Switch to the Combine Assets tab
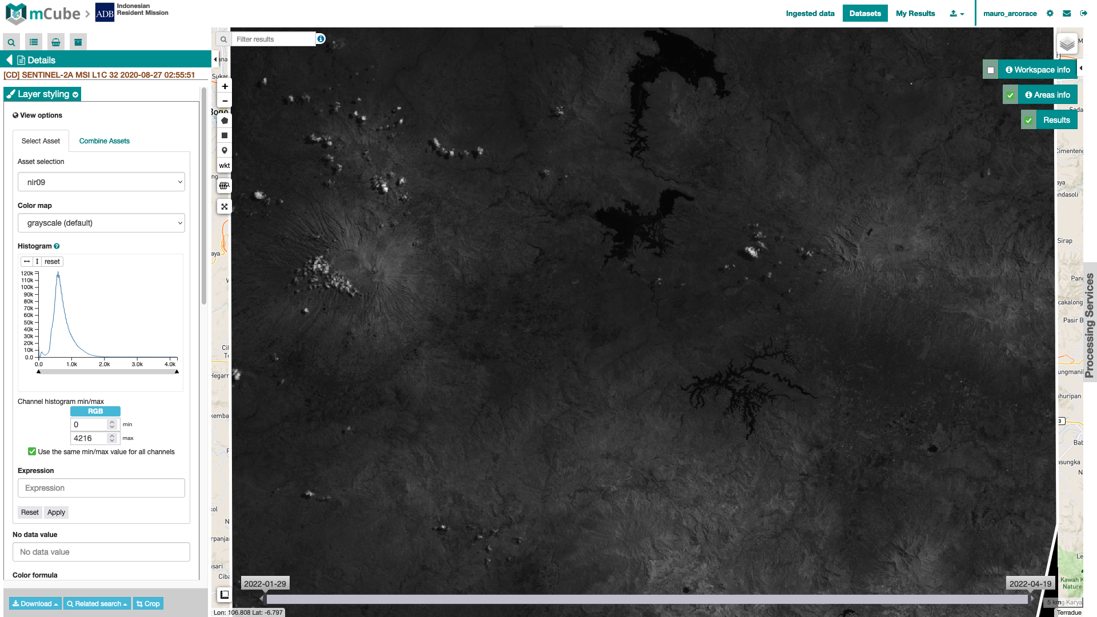Screen dimensions: 1097x617 click(x=104, y=141)
